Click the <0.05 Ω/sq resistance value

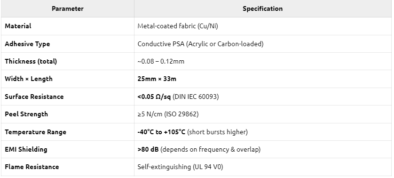[154, 97]
